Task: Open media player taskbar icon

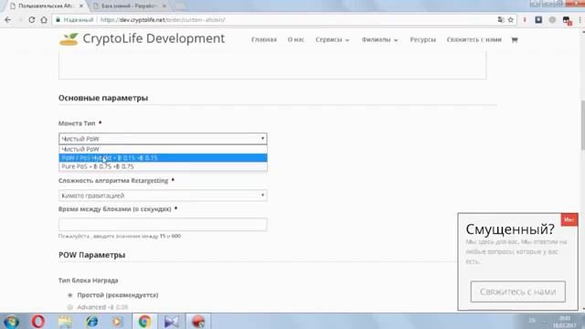Action: (118, 321)
